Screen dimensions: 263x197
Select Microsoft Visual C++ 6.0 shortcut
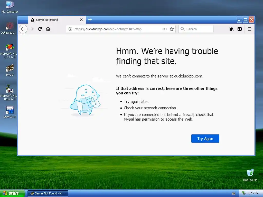[x=9, y=51]
